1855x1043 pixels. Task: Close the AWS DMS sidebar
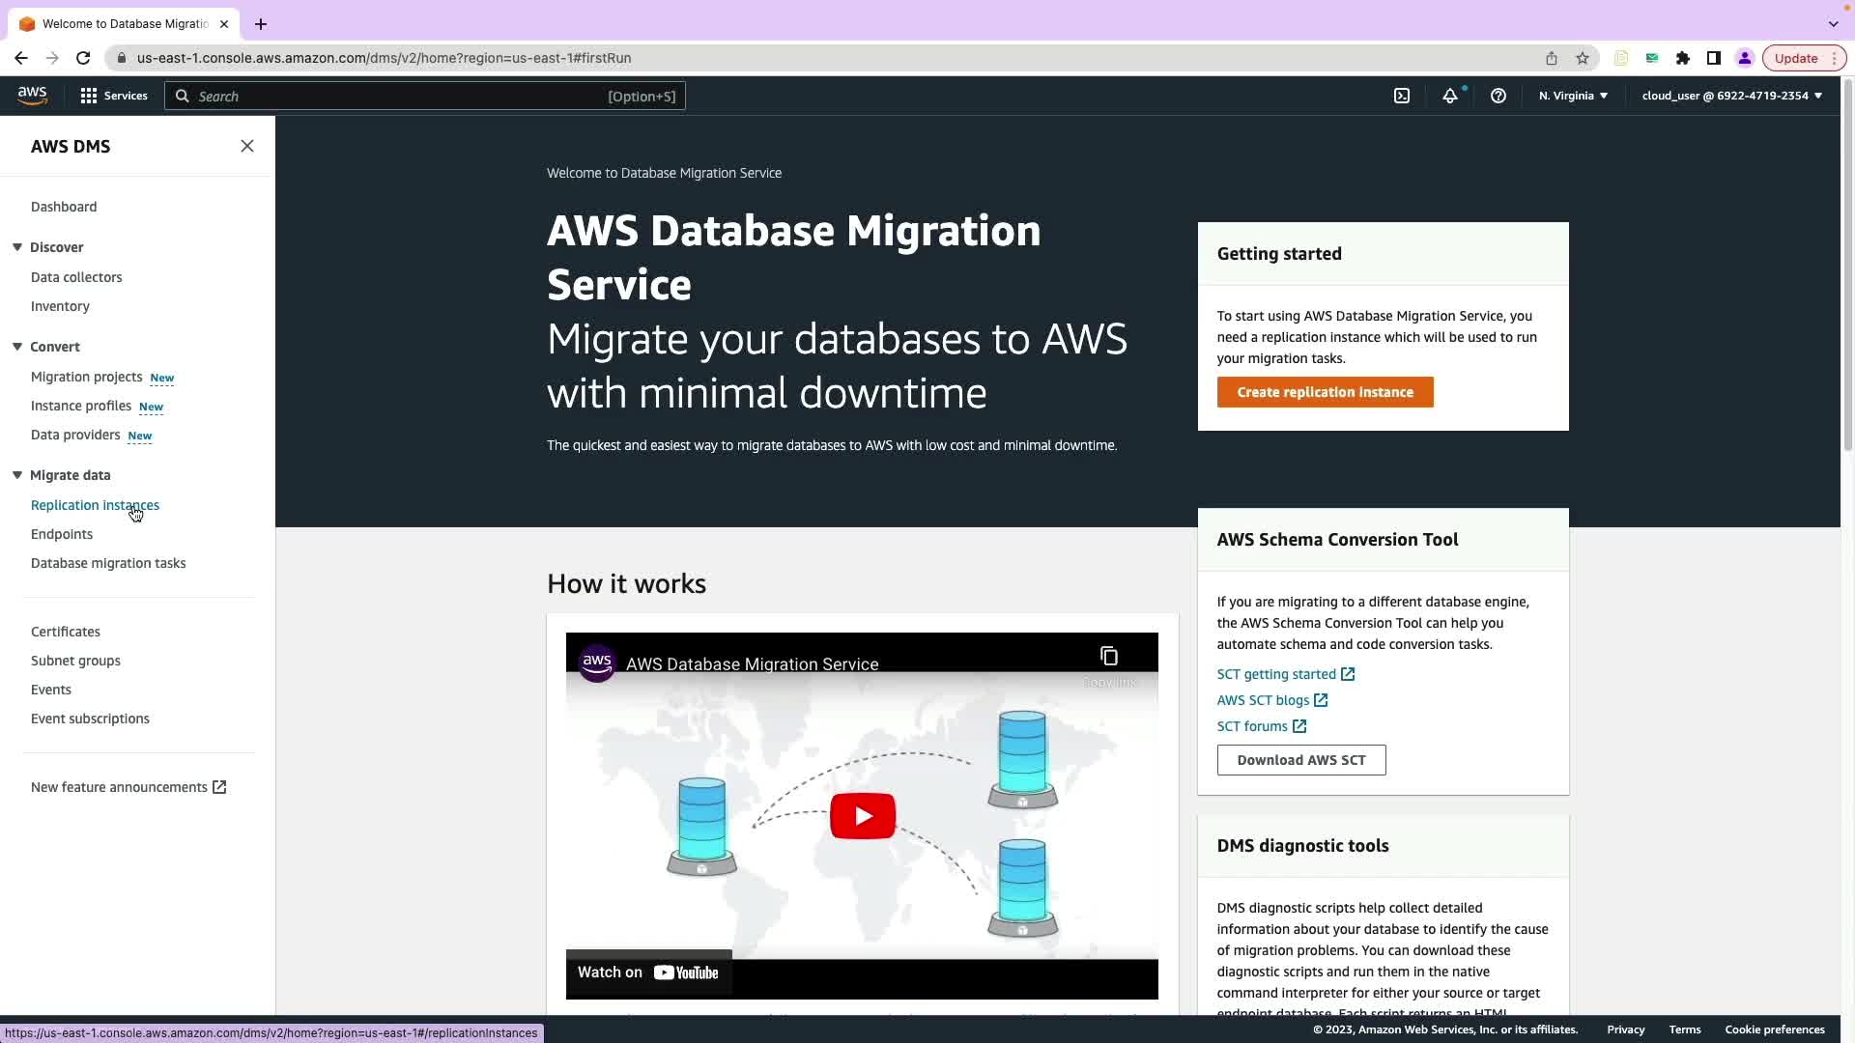click(x=247, y=146)
